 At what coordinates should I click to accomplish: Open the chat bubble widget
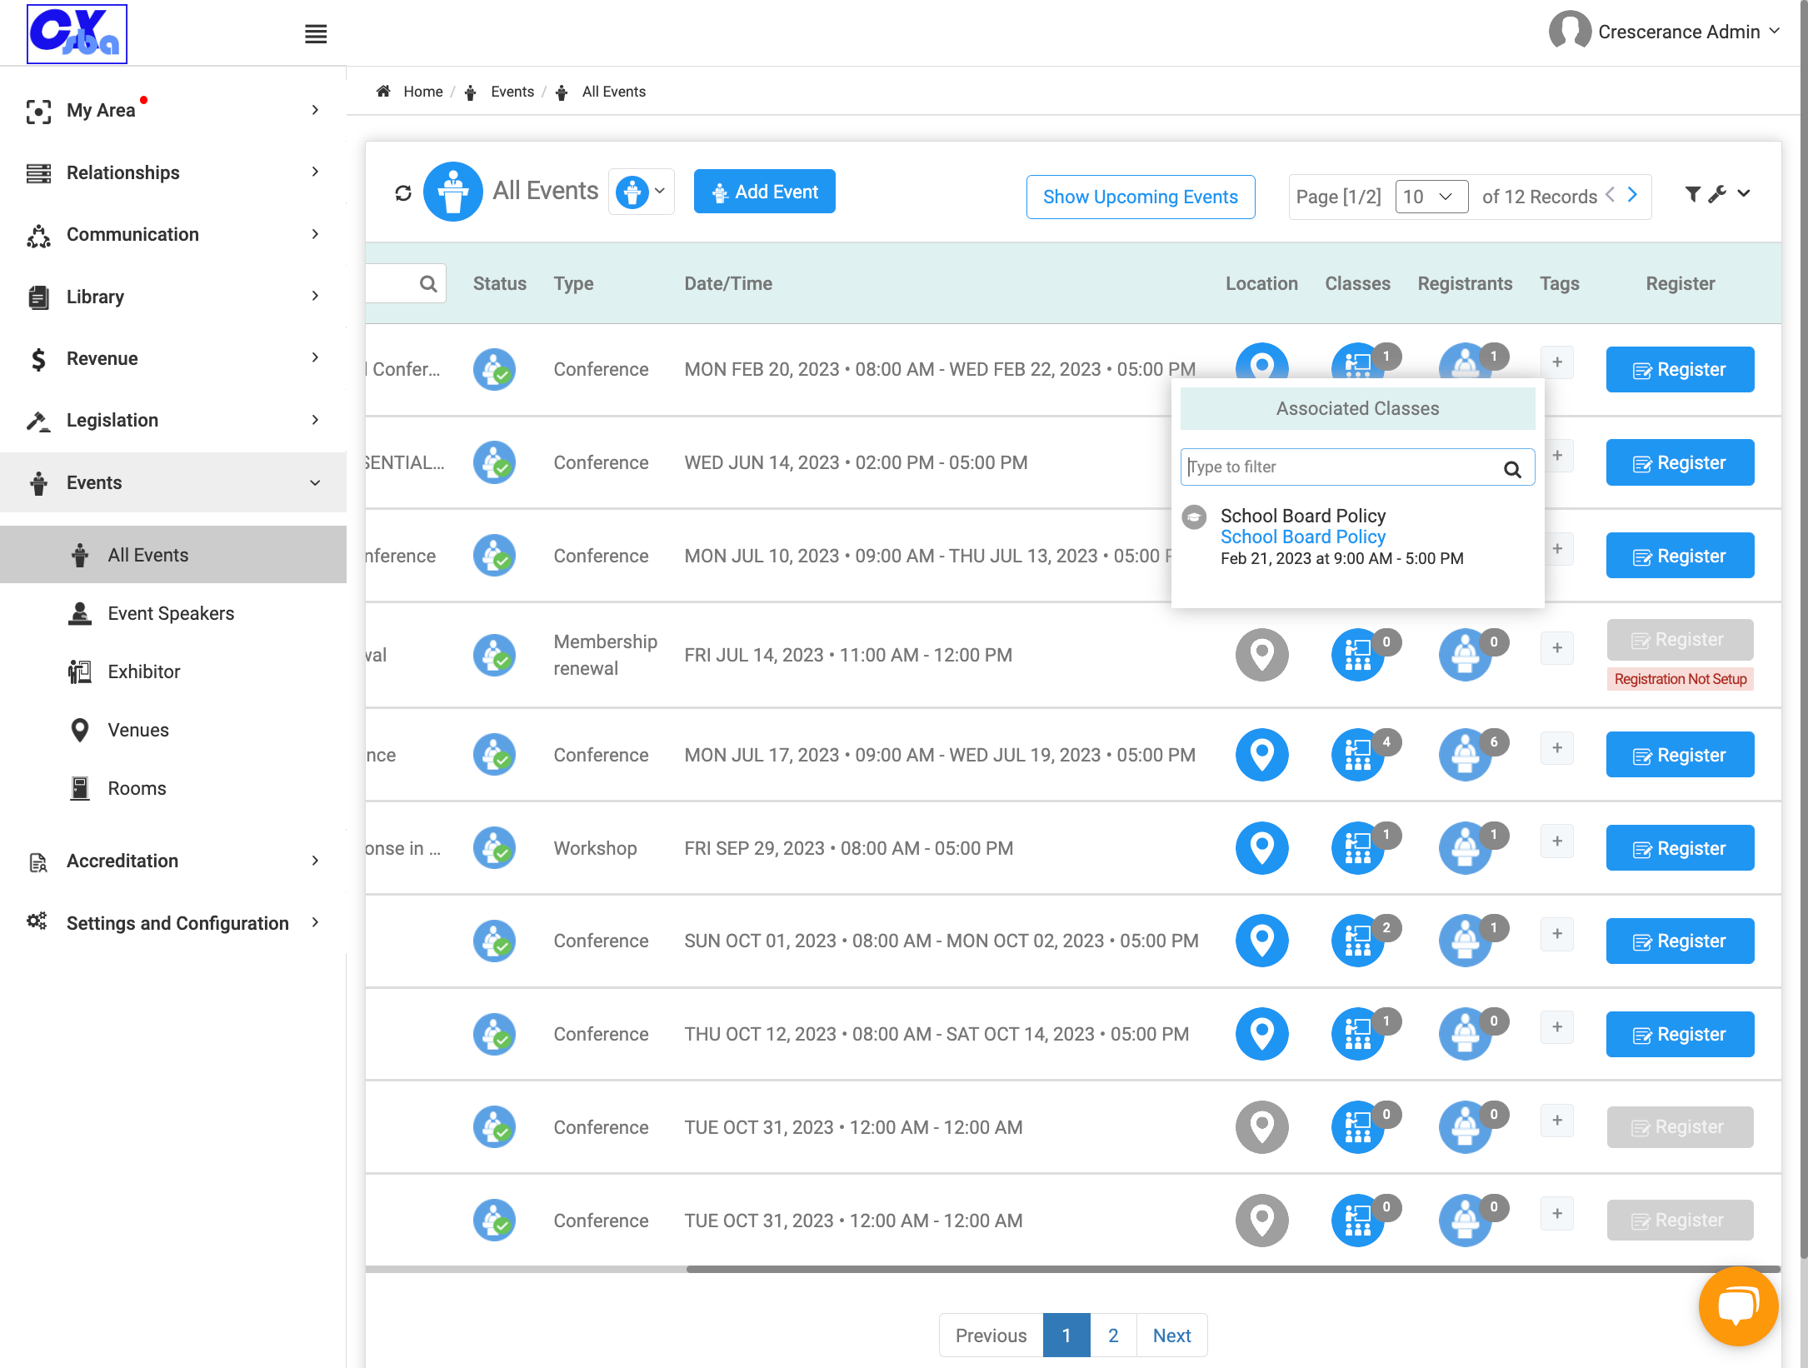point(1739,1306)
